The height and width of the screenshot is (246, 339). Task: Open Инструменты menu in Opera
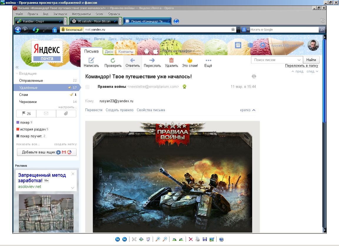(81, 14)
